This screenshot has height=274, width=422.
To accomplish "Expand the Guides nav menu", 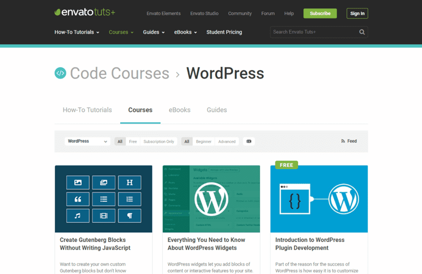I will pos(154,32).
